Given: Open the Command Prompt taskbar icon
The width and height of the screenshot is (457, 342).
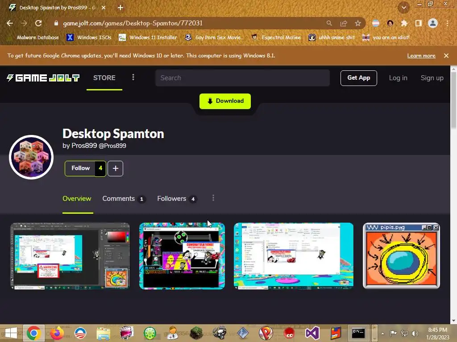Looking at the screenshot, I should (x=358, y=333).
